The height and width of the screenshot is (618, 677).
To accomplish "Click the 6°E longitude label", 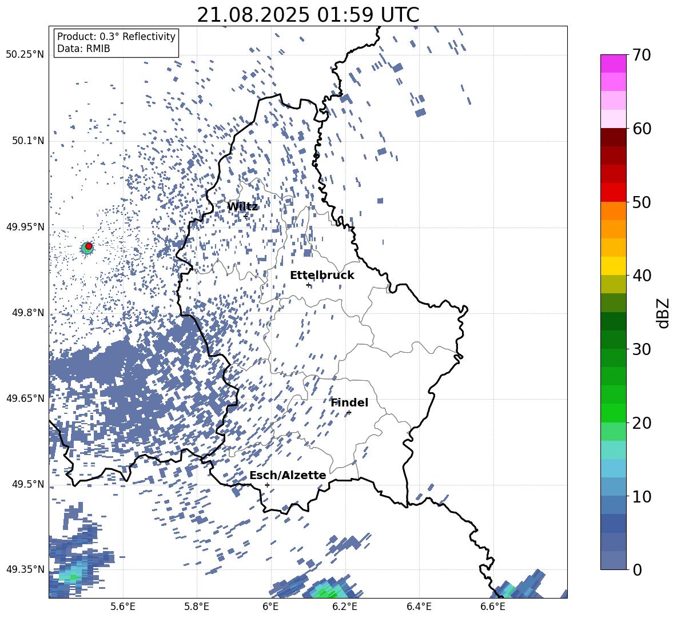I will click(270, 607).
